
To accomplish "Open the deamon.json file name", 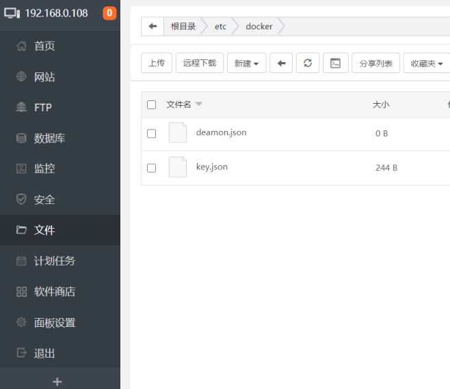I will (222, 132).
